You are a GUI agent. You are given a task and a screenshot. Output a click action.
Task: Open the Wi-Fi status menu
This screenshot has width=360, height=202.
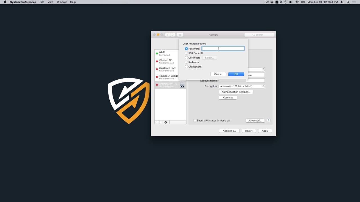point(297,2)
